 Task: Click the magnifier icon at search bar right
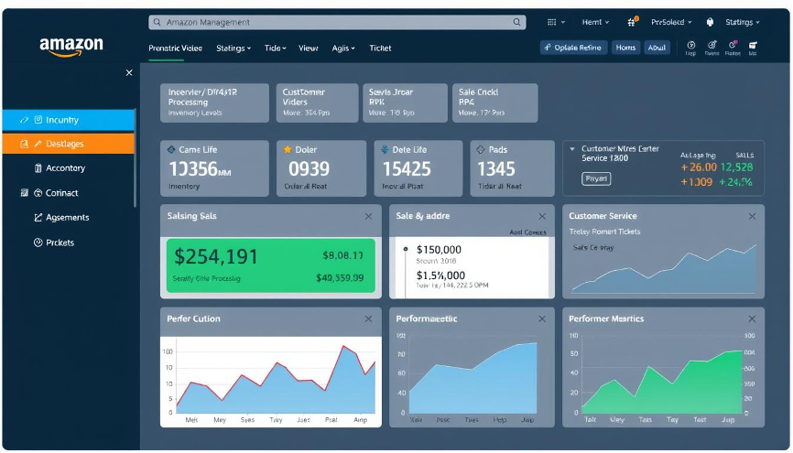coord(517,22)
